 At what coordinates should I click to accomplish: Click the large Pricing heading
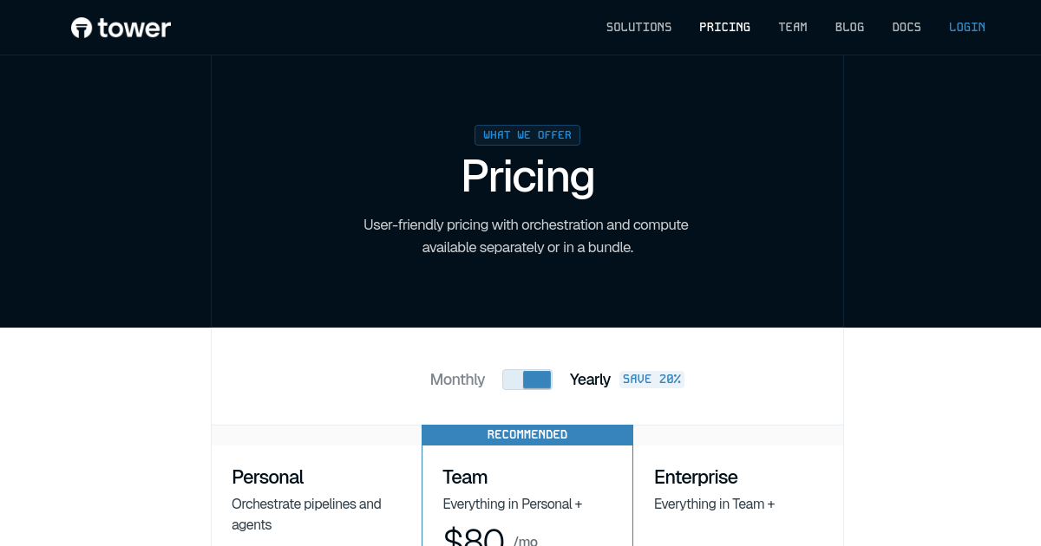(x=527, y=177)
